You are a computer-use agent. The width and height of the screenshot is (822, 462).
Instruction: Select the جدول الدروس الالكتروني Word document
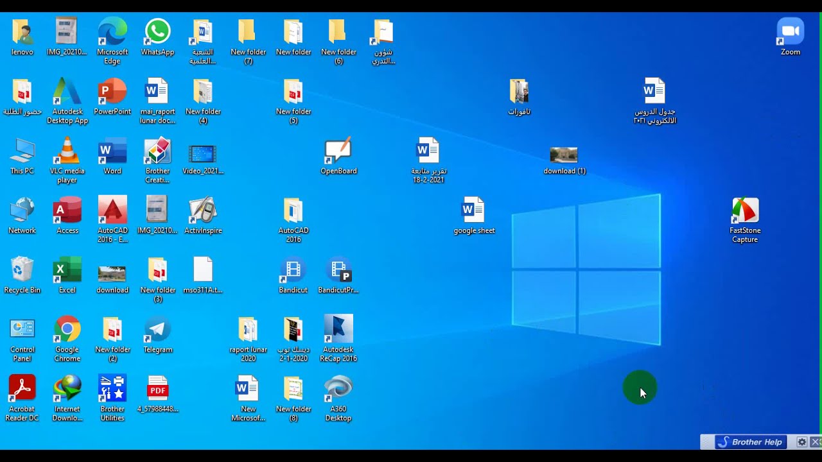[654, 101]
